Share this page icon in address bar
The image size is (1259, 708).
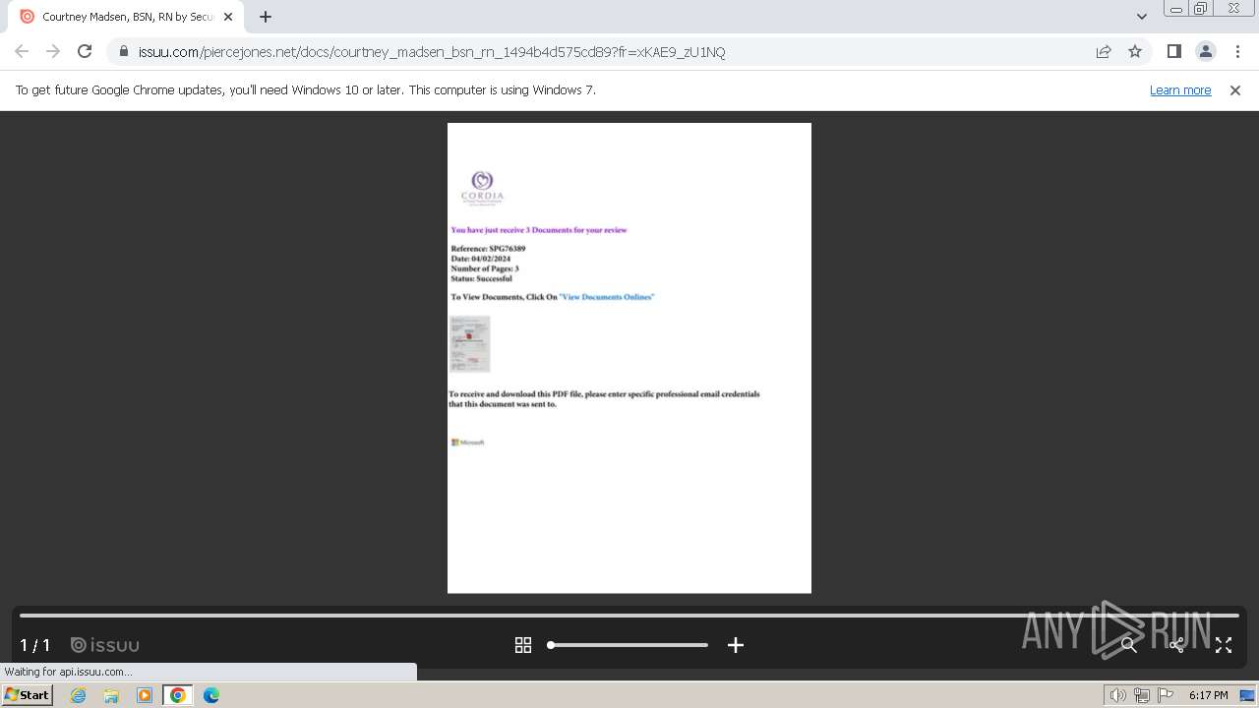point(1104,52)
